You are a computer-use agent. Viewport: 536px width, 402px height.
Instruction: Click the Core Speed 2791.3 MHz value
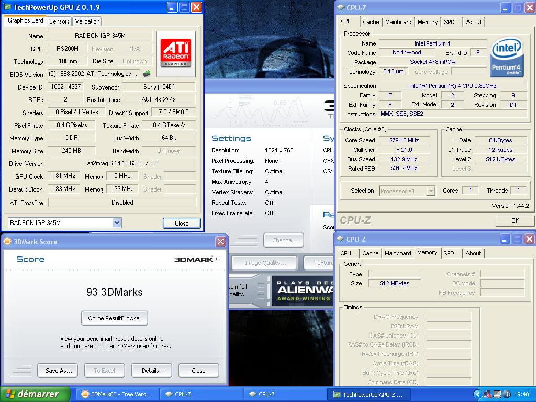404,140
